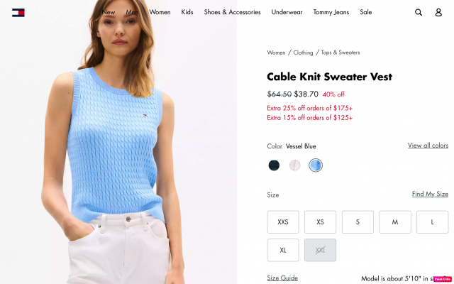Click the View all colors link
The height and width of the screenshot is (284, 454).
pyautogui.click(x=428, y=146)
